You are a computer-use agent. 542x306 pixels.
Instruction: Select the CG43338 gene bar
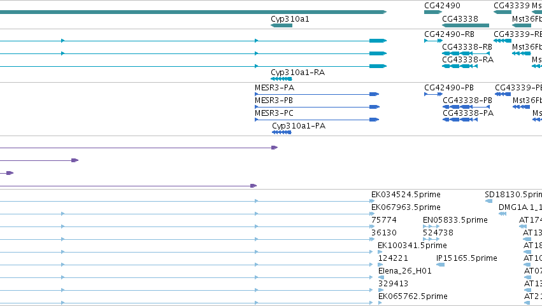click(x=466, y=25)
